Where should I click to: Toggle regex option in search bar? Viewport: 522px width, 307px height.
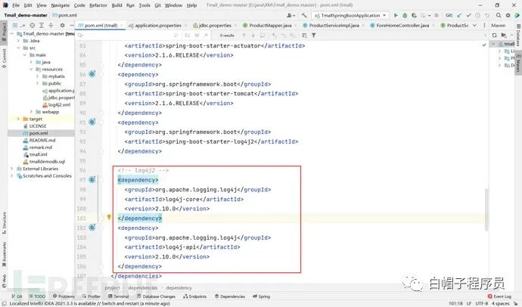(x=206, y=36)
